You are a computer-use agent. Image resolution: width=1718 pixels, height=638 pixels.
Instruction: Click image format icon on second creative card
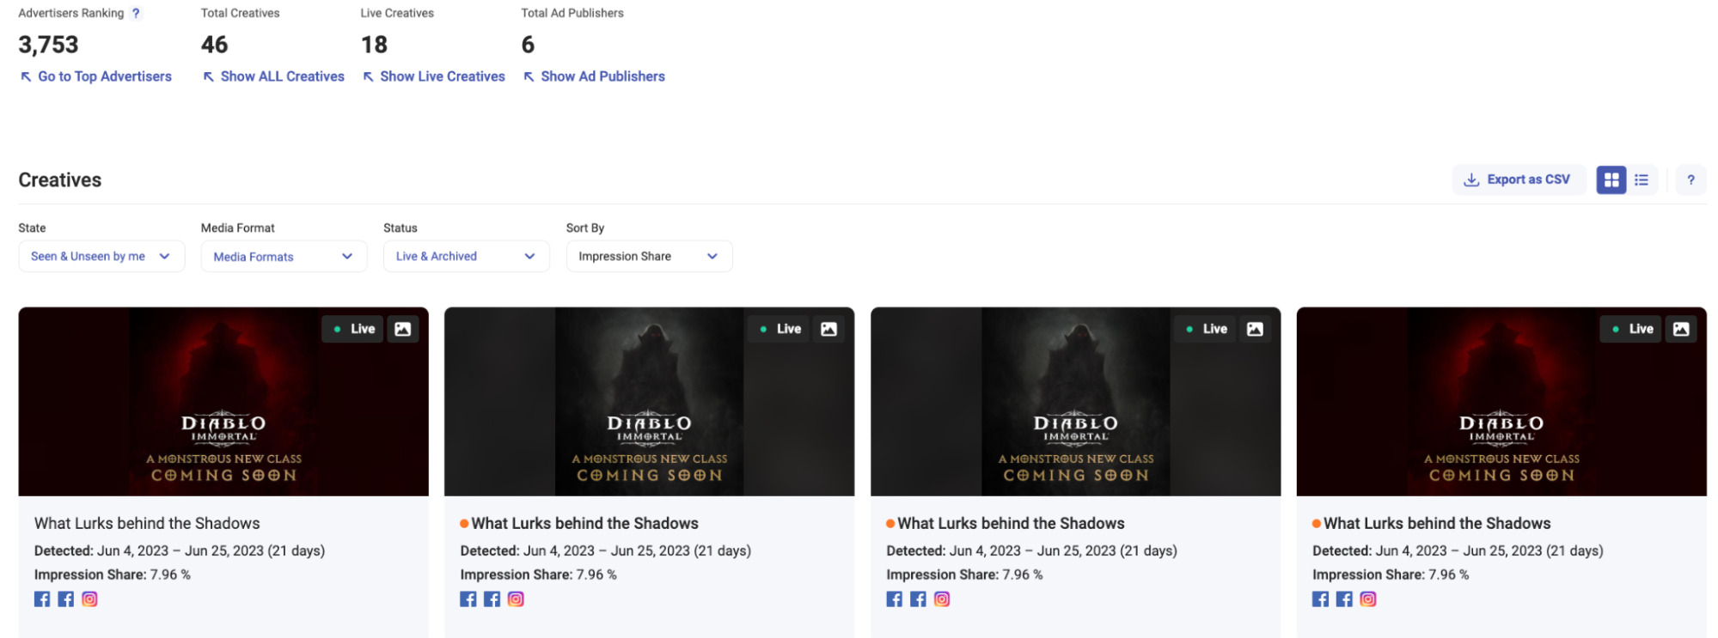828,329
